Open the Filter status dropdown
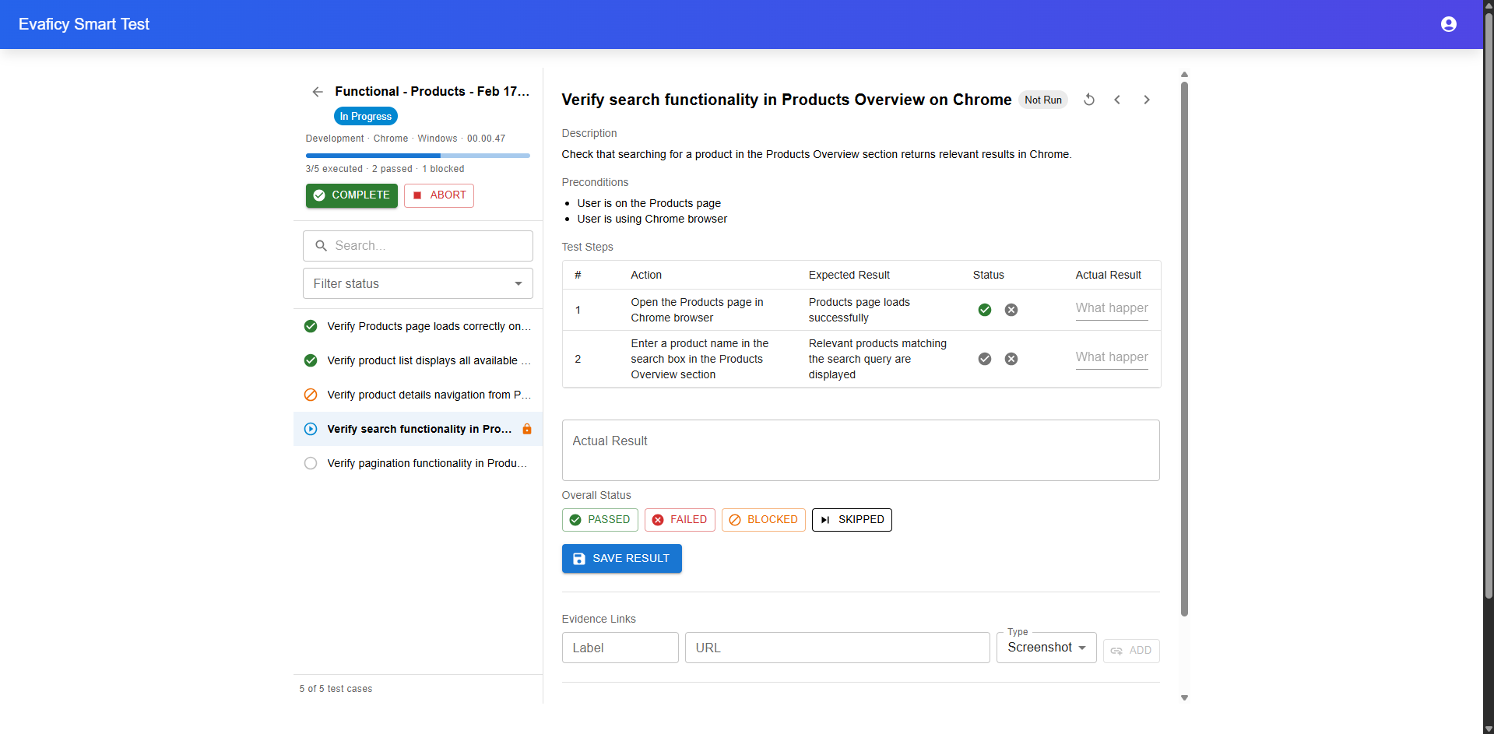 [418, 283]
